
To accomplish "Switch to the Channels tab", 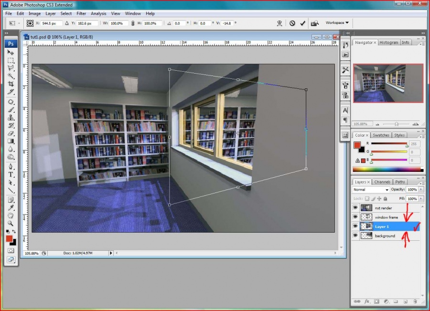I will (x=382, y=182).
